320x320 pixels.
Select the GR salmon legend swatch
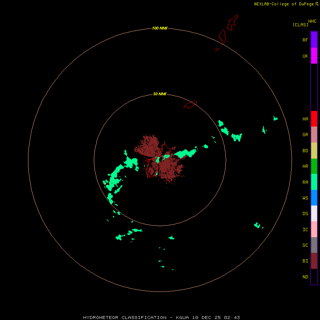tap(314, 135)
